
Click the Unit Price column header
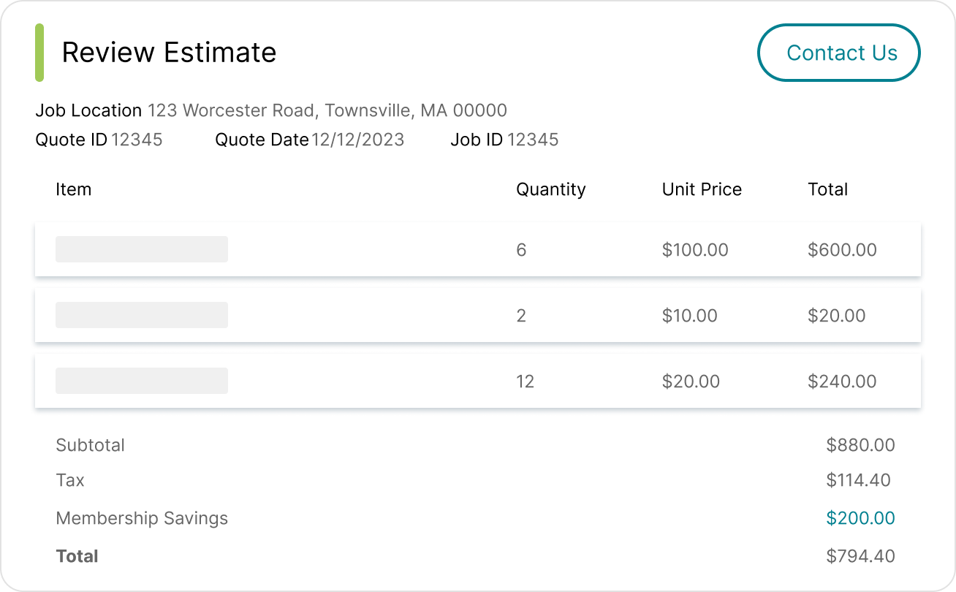tap(702, 189)
